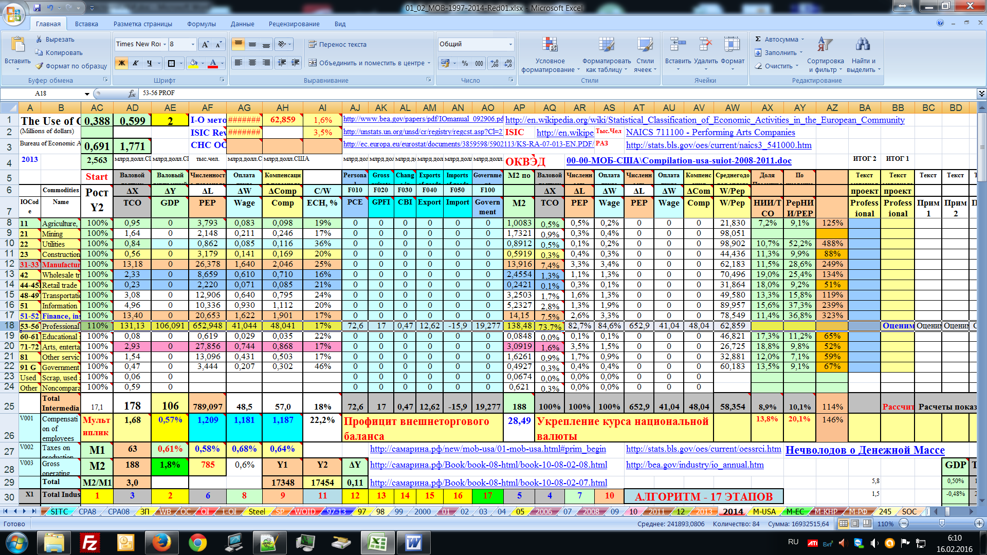Screen dimensions: 987x555
Task: Open Conditional Formatting (Условное форматирование)
Action: [x=550, y=45]
